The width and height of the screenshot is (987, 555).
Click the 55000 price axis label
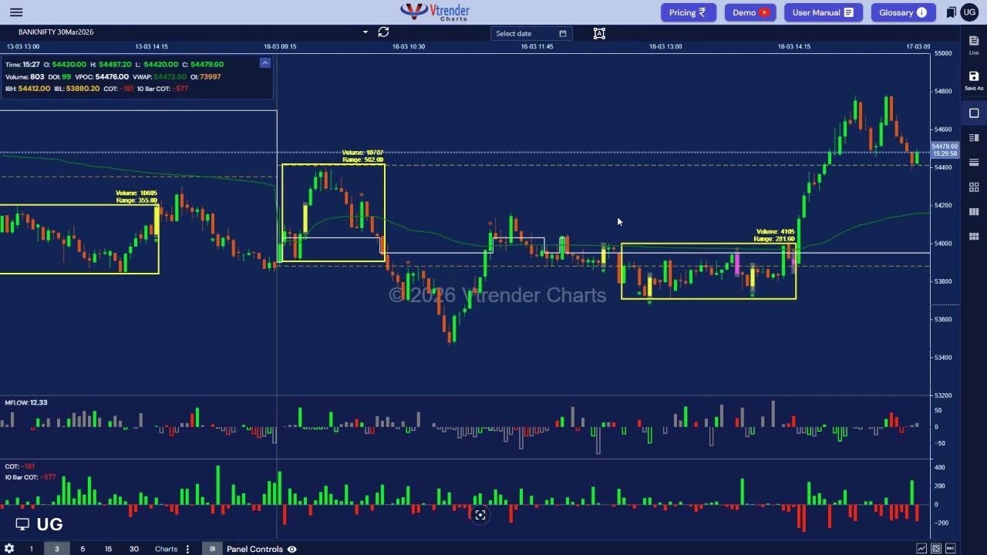point(942,53)
